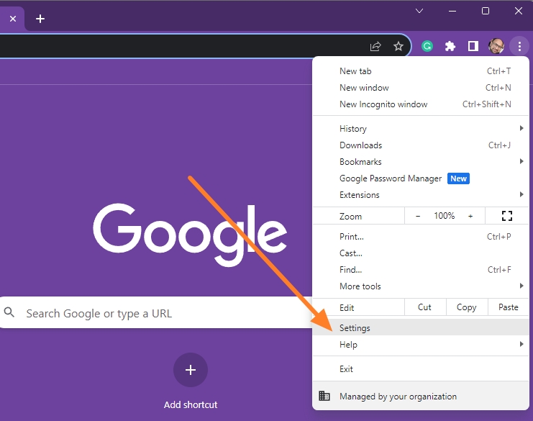Select New tab from the menu
The height and width of the screenshot is (421, 533).
(x=421, y=71)
